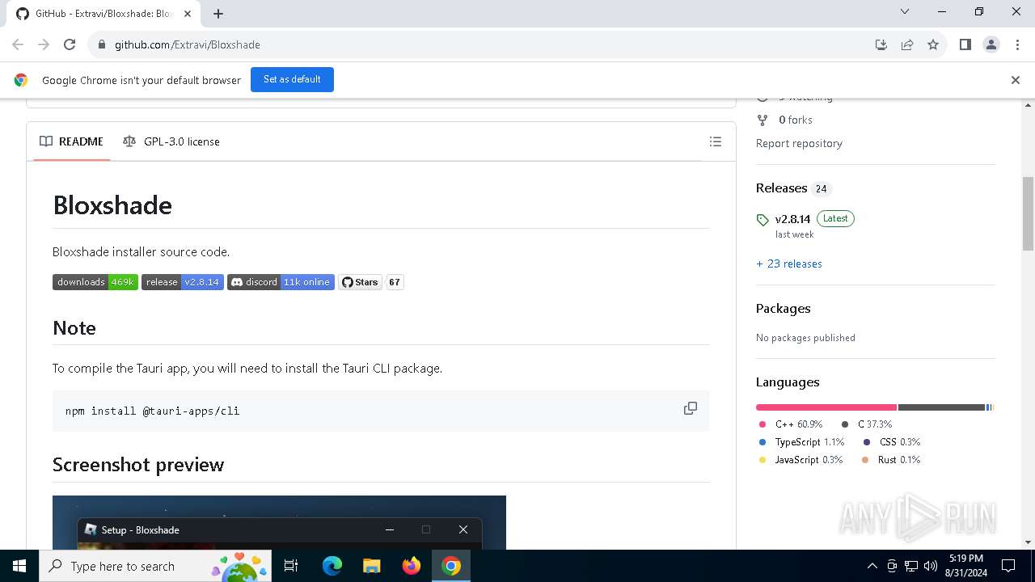Select JavaScript 0.3% language
This screenshot has width=1035, height=582.
[x=801, y=460]
